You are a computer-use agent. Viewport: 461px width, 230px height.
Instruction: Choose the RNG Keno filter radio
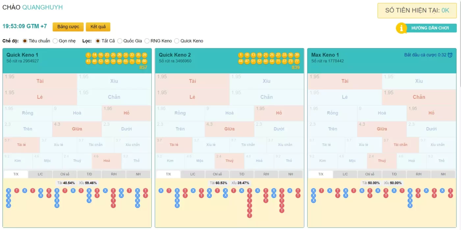147,41
